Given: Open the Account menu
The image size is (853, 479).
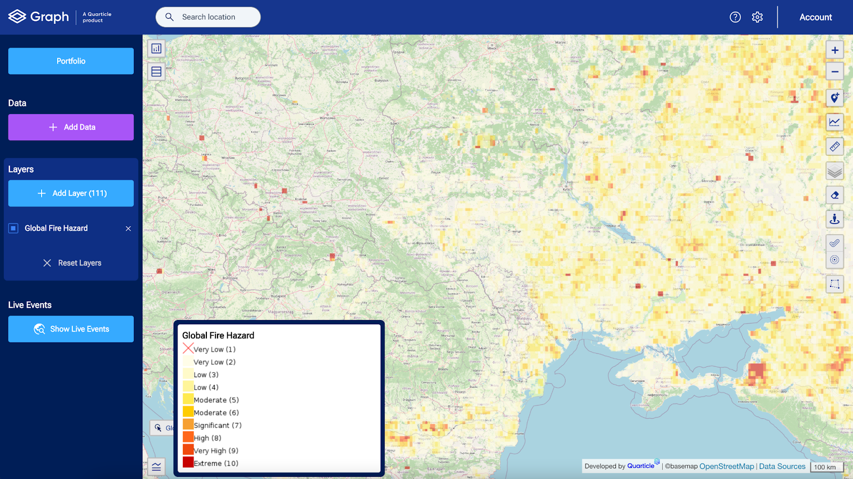Looking at the screenshot, I should pyautogui.click(x=816, y=17).
